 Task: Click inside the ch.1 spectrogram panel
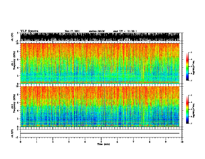(100, 63)
